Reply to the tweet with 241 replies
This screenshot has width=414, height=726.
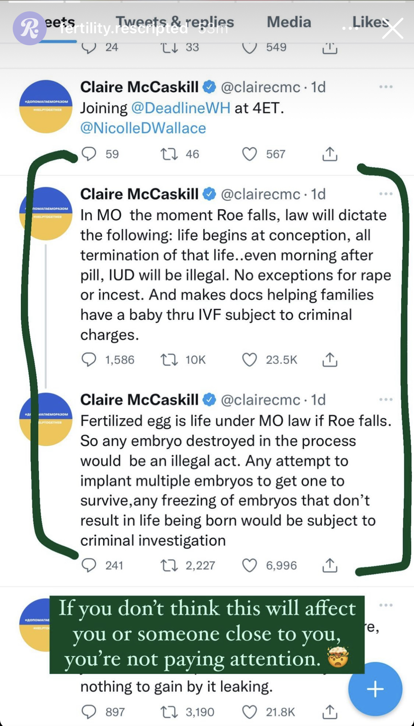pos(89,565)
